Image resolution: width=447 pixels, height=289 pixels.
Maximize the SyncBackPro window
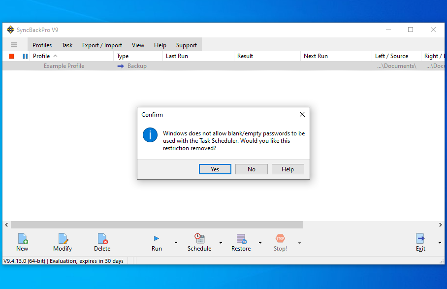[x=411, y=30]
